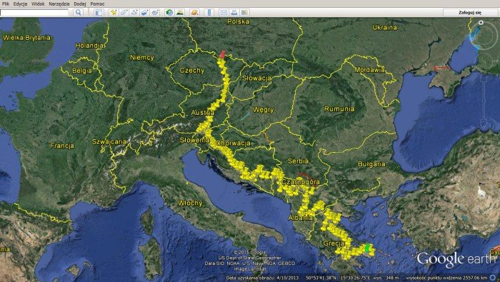This screenshot has width=500, height=282.
Task: Click the Szwajcaria country label
Action: pyautogui.click(x=109, y=142)
